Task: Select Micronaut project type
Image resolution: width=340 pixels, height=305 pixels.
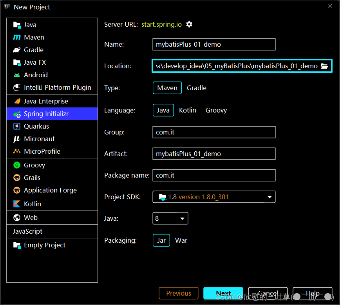Action: click(x=40, y=139)
